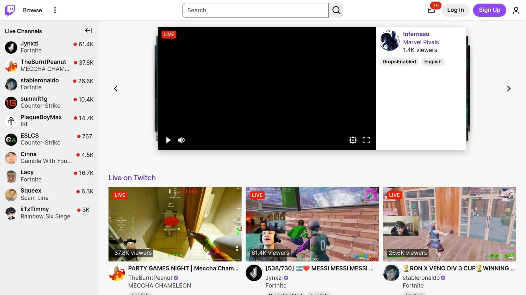Select the English tag on featured stream

433,62
